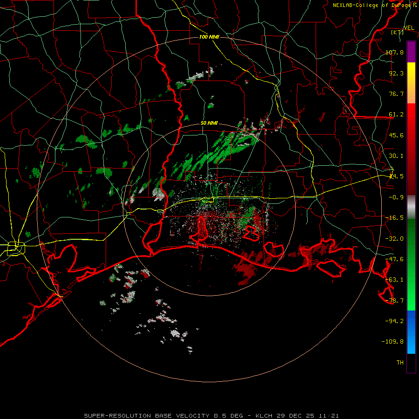Viewport: 419px width, 419px height.
Task: Select the -78.7 scale value
Action: [394, 301]
